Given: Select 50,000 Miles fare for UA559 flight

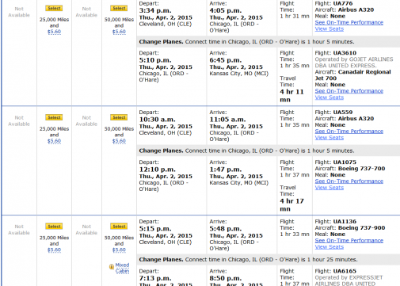Looking at the screenshot, I should coord(119,117).
